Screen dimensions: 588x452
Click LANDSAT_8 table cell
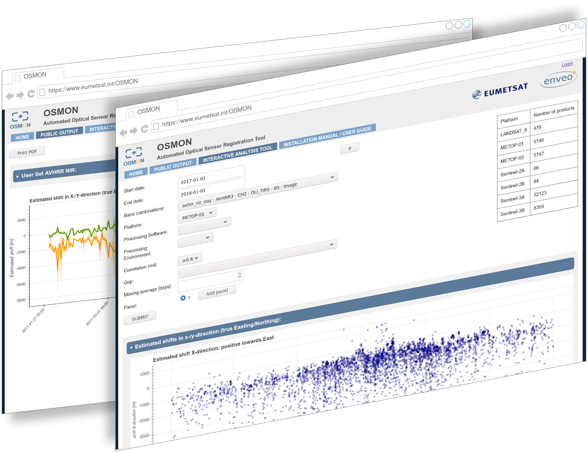[x=513, y=133]
